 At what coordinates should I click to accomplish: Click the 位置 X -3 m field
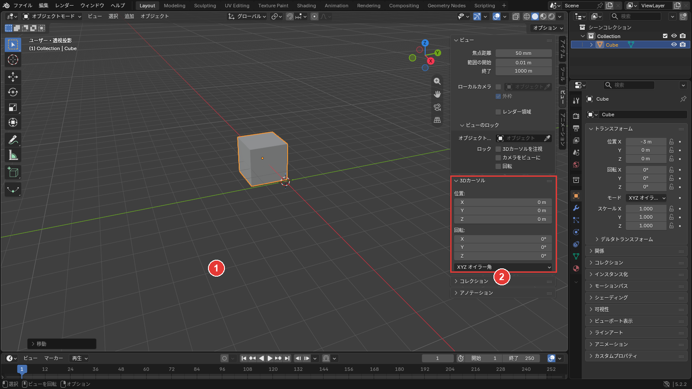tap(646, 142)
